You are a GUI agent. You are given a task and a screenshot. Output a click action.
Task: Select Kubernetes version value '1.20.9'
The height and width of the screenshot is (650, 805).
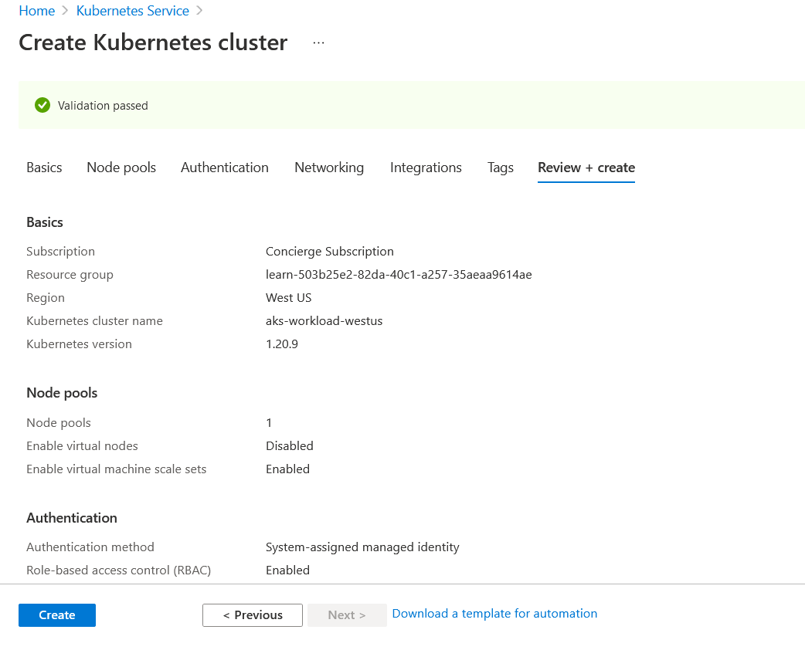[x=282, y=344]
